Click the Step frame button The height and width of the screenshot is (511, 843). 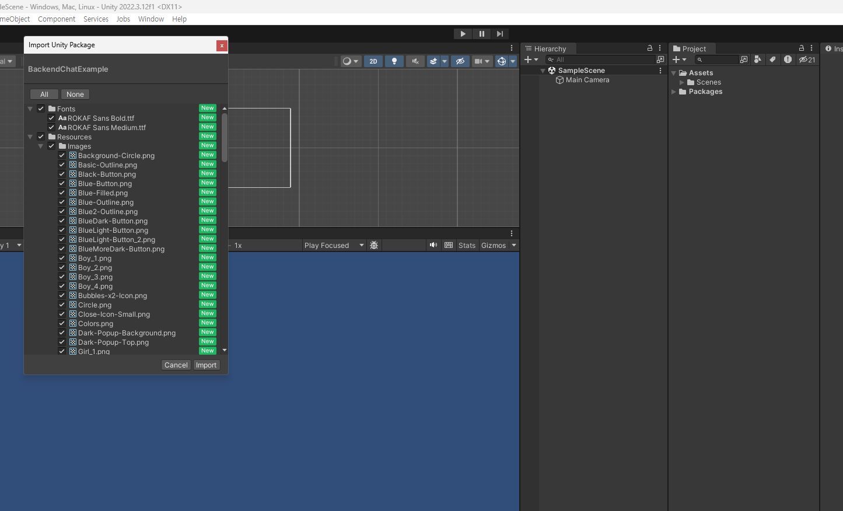coord(500,34)
